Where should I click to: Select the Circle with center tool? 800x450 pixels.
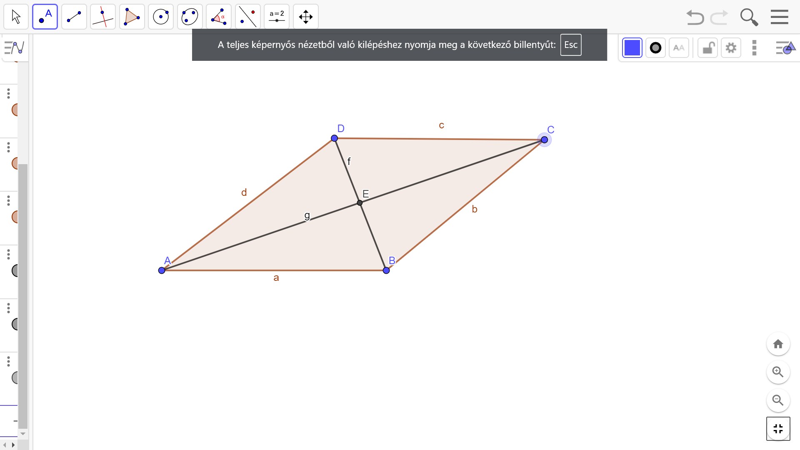pyautogui.click(x=161, y=17)
